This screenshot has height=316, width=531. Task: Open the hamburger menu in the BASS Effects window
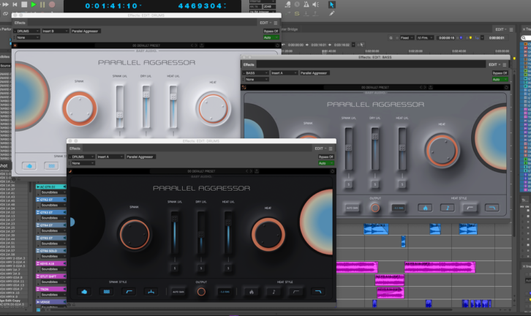click(x=505, y=64)
